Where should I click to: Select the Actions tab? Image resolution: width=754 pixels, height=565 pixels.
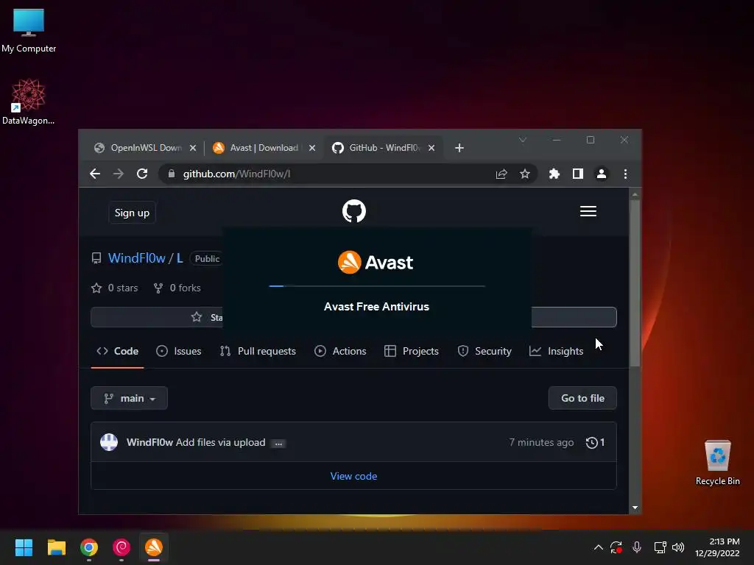[340, 351]
